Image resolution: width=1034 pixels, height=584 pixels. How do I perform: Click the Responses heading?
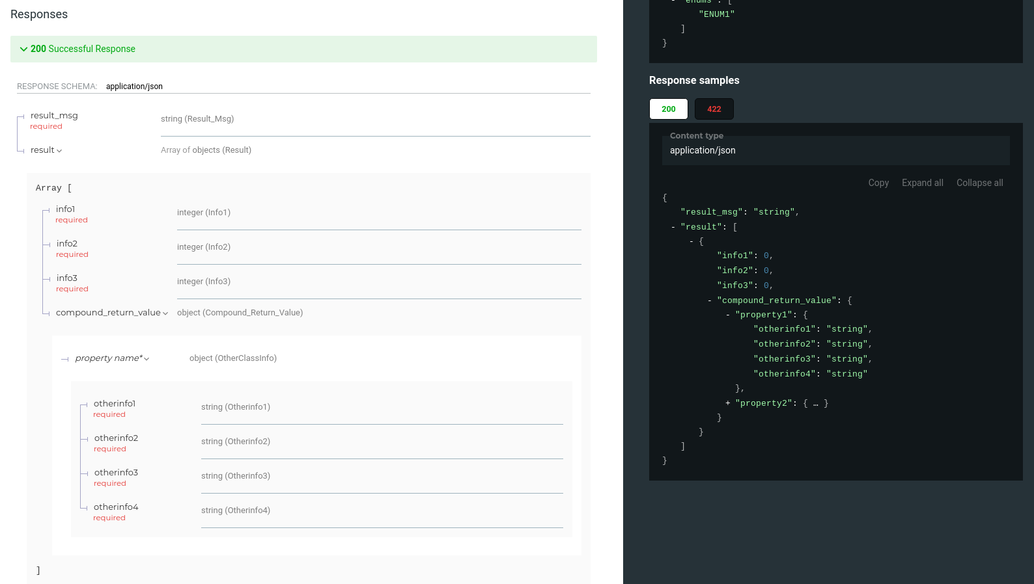39,14
